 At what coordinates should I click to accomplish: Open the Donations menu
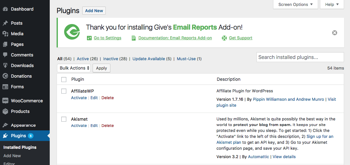pyautogui.click(x=21, y=76)
